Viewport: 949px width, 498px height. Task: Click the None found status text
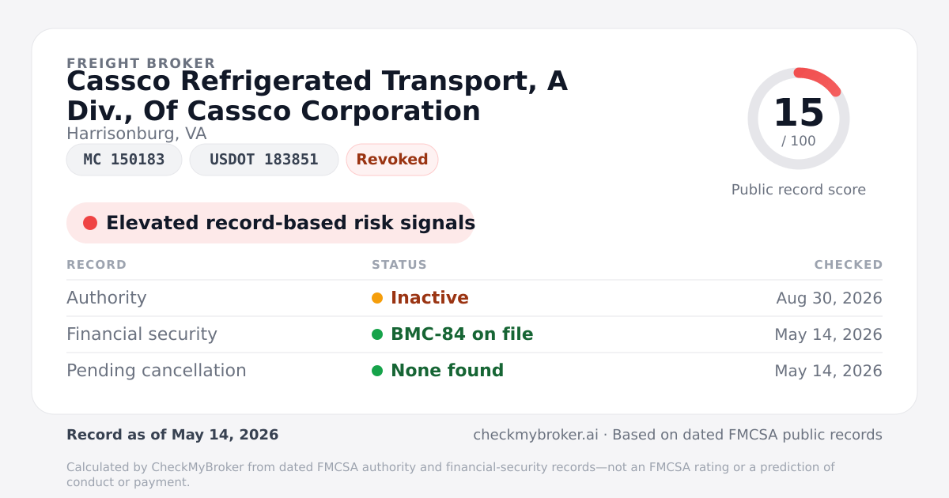447,371
